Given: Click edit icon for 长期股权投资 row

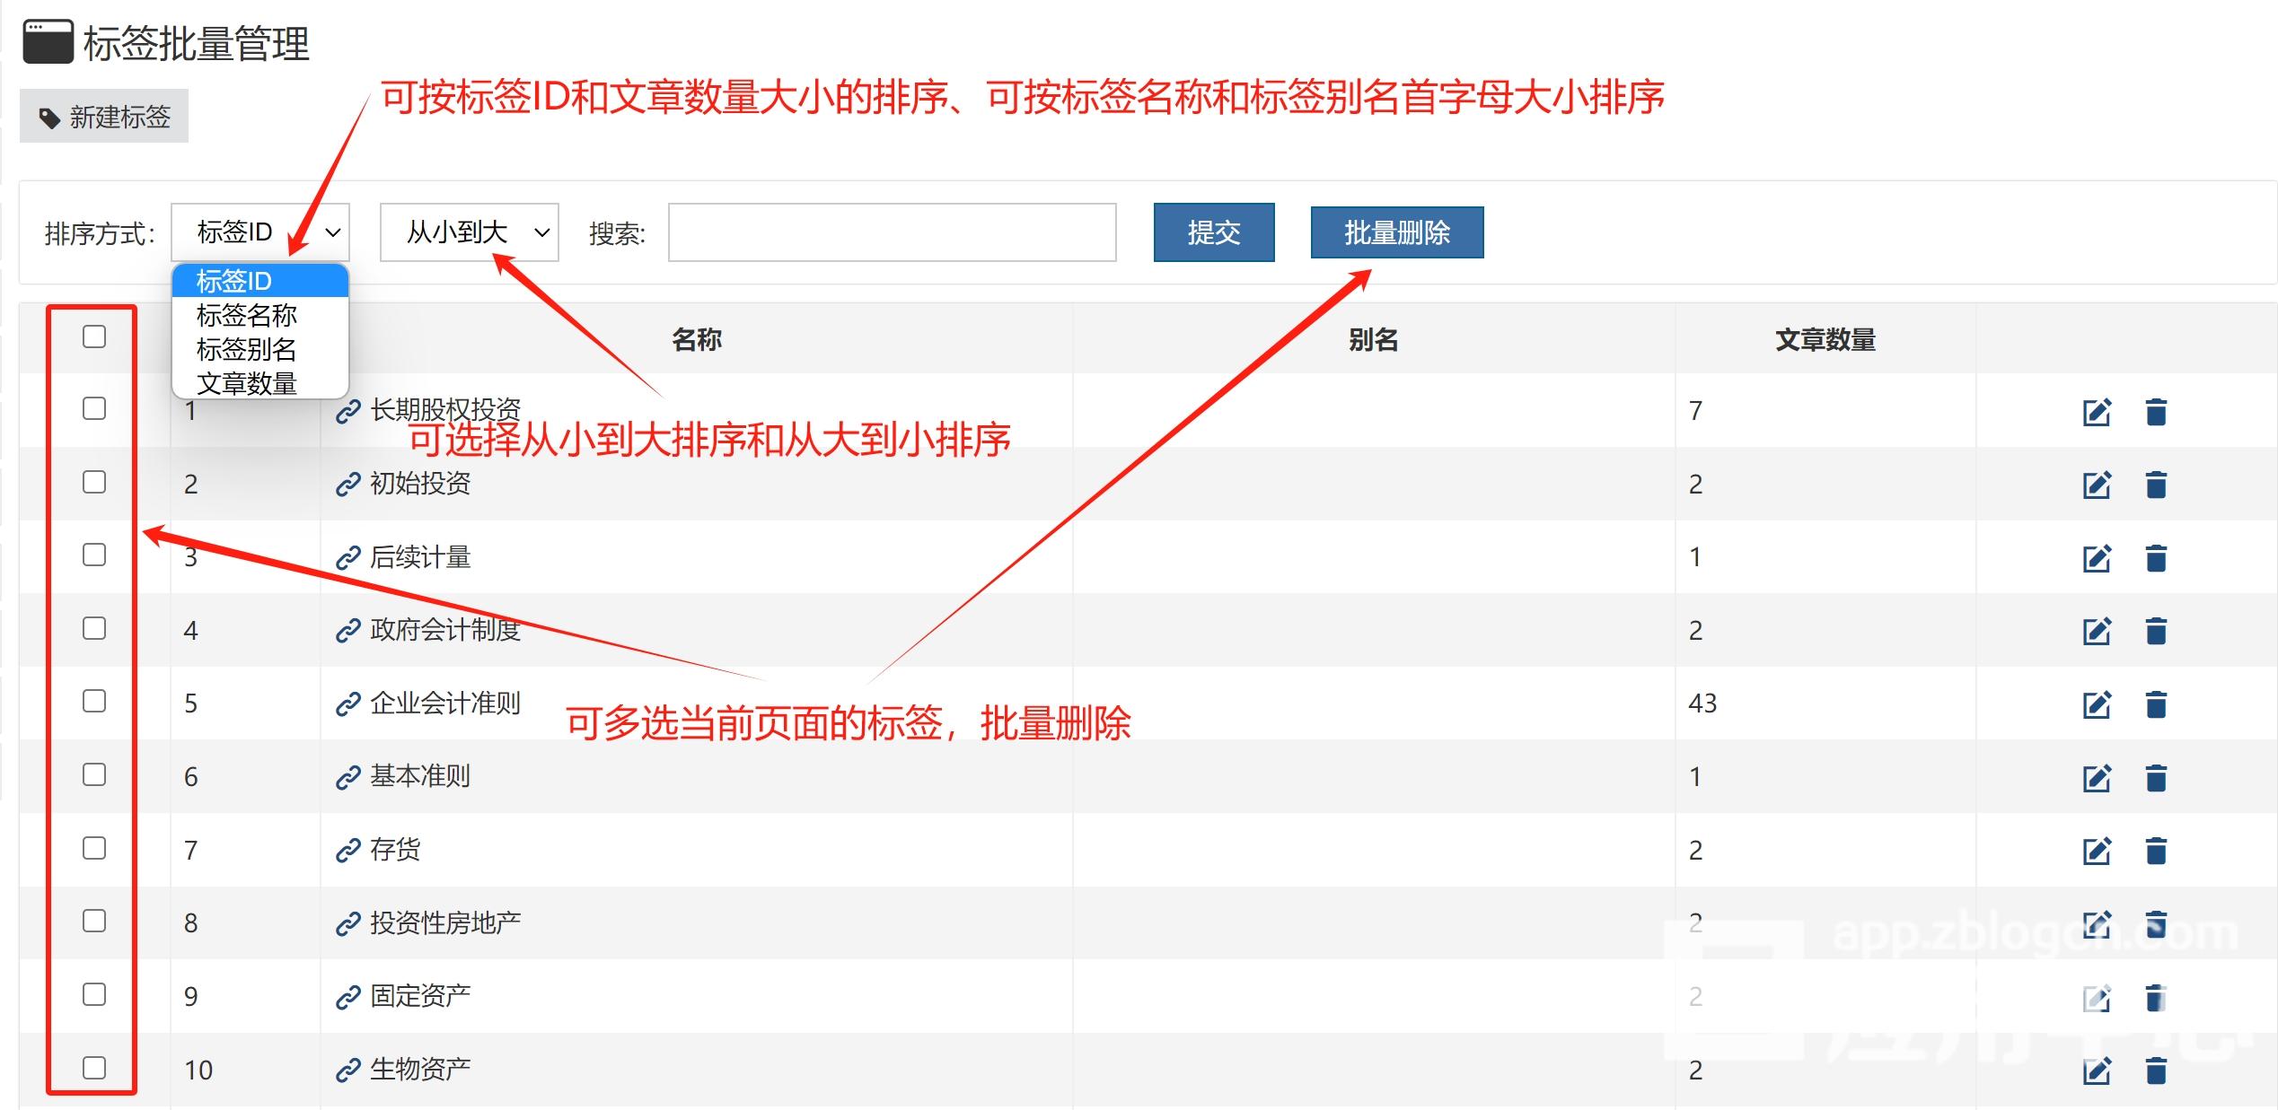Looking at the screenshot, I should (x=2096, y=412).
